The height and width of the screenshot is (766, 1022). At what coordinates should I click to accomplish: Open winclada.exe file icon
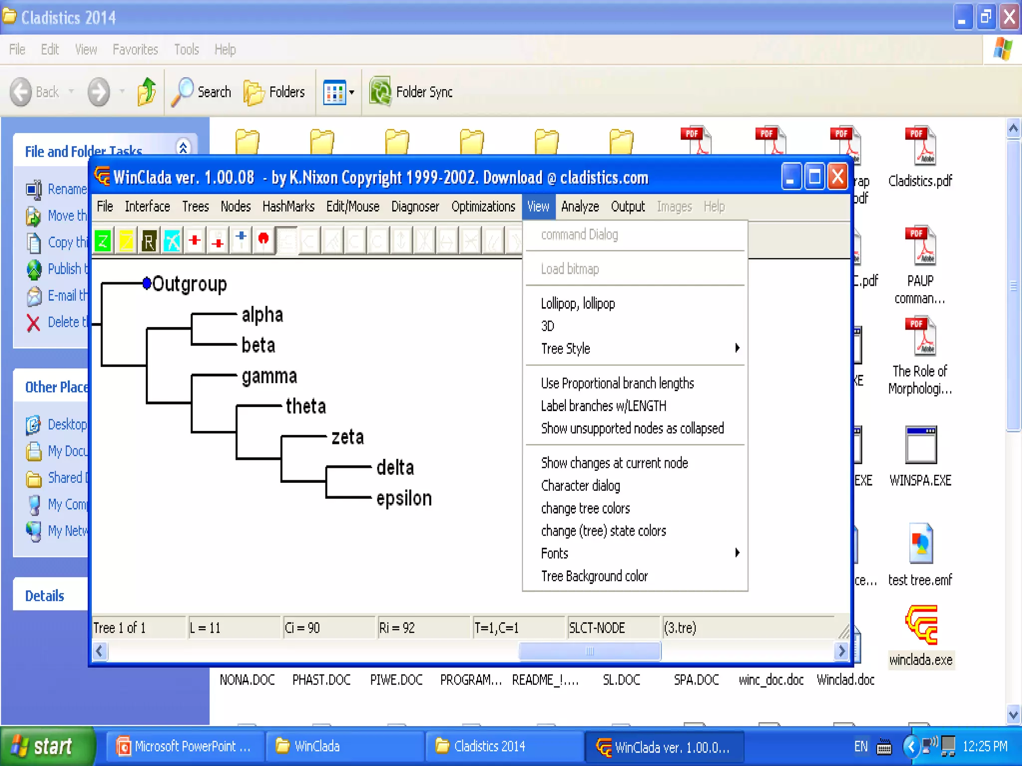pos(921,626)
